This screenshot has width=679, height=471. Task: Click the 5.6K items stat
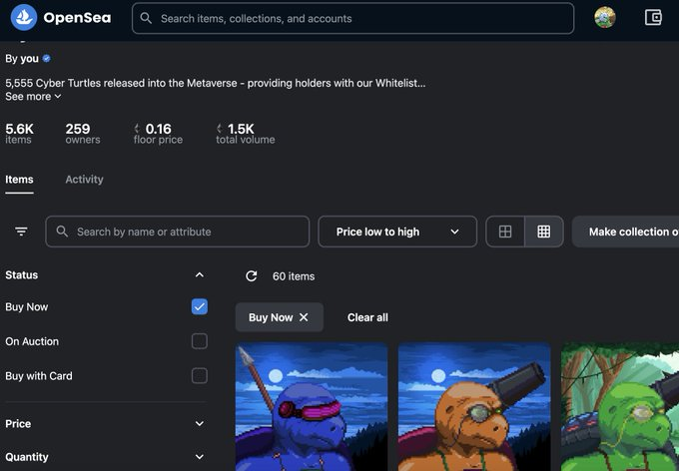click(19, 134)
